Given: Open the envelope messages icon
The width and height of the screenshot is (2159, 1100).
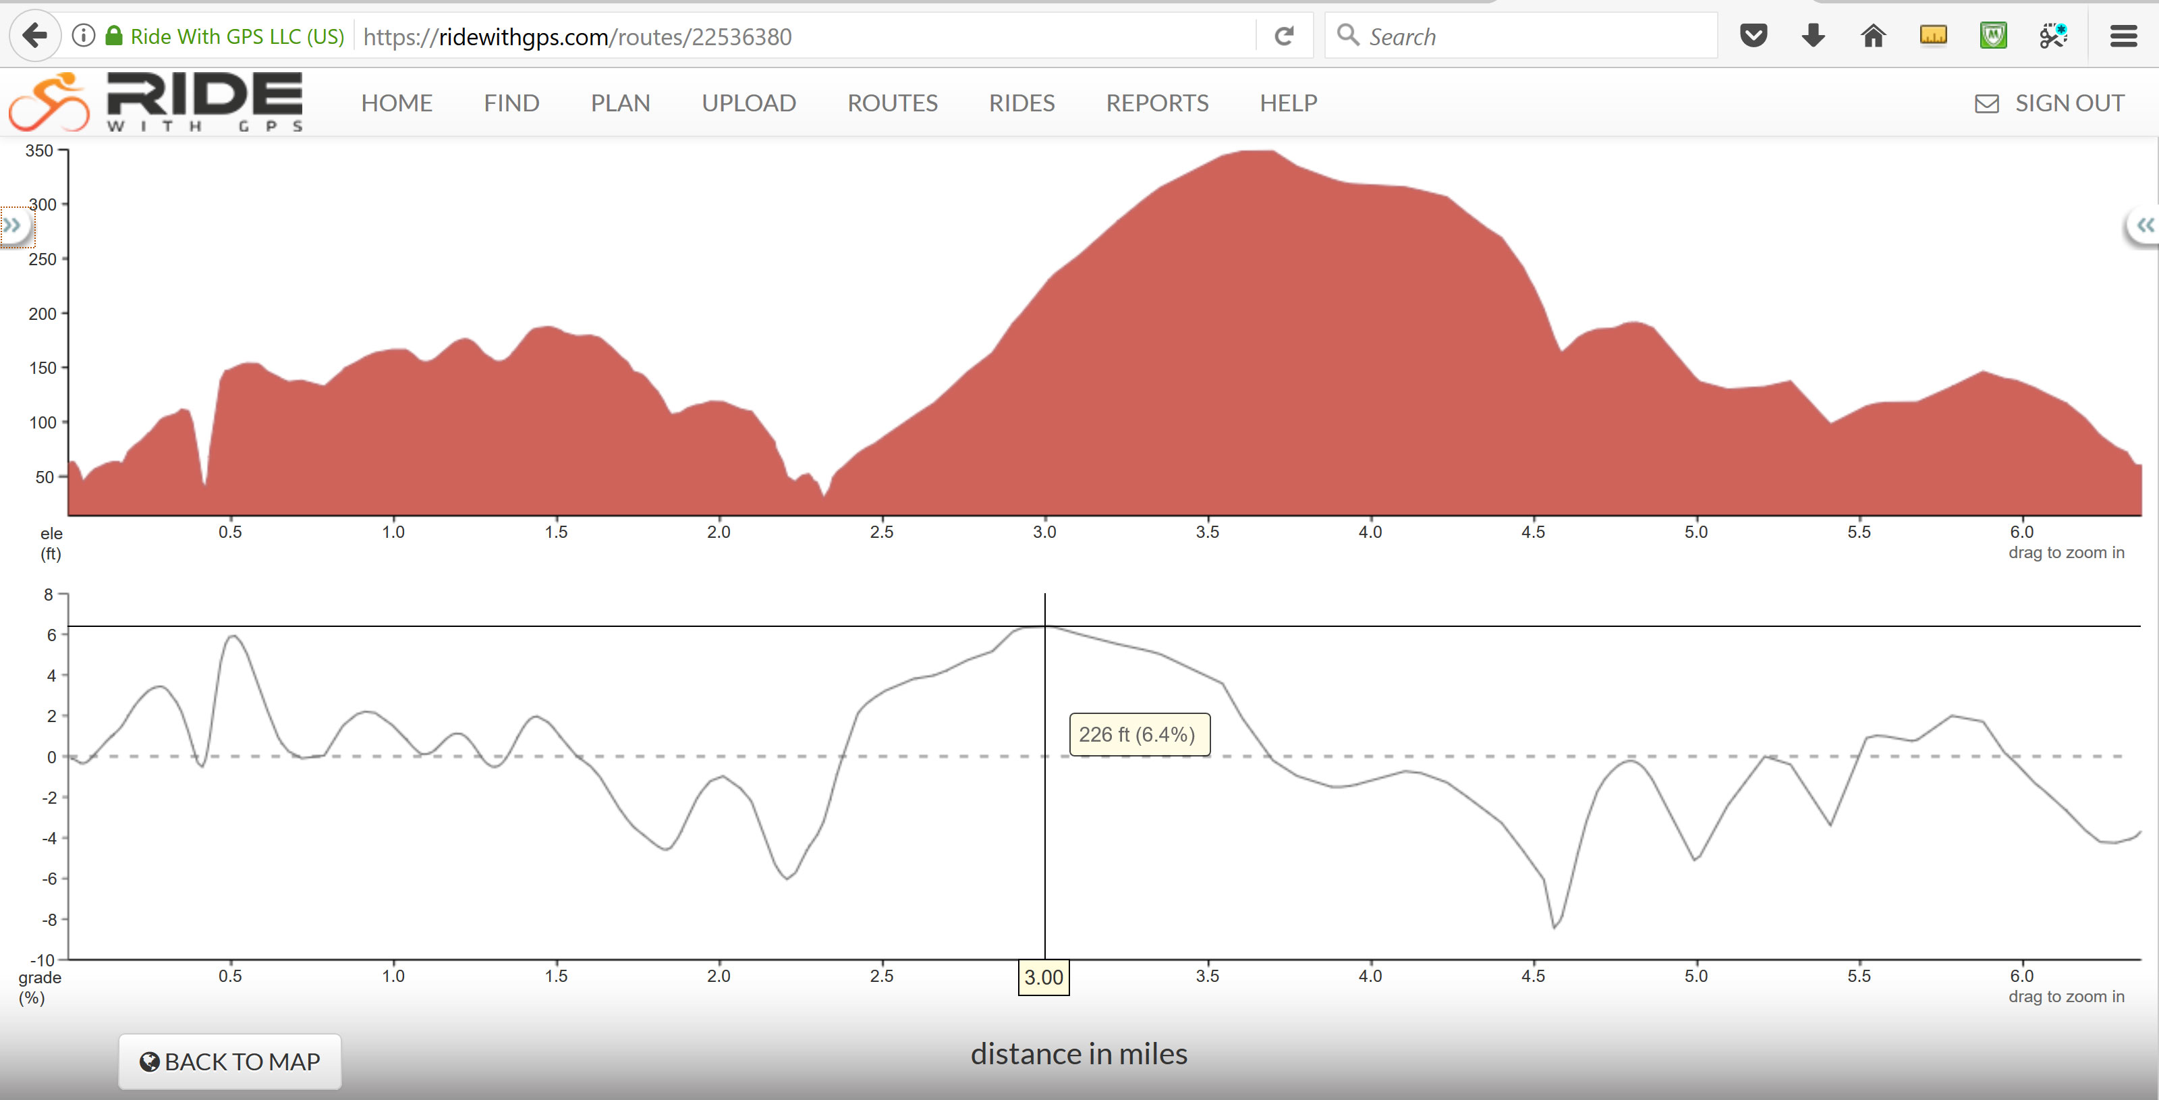Looking at the screenshot, I should [1986, 104].
